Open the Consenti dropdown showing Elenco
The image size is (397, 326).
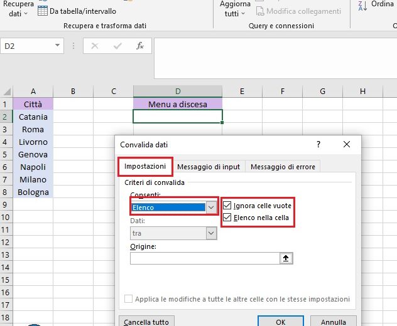[211, 207]
